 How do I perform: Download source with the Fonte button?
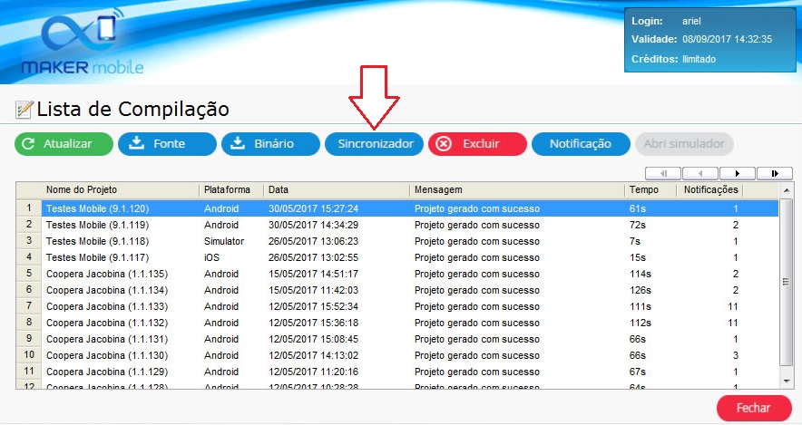tap(167, 144)
